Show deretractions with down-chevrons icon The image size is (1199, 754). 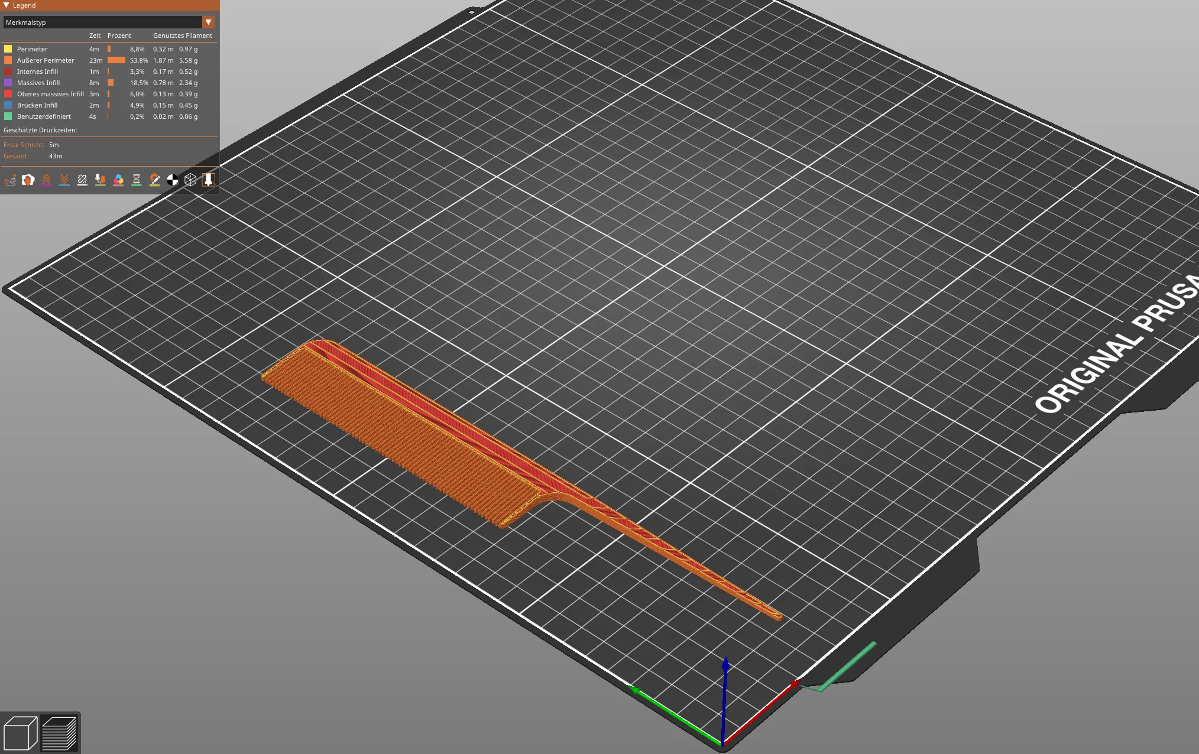coord(64,180)
